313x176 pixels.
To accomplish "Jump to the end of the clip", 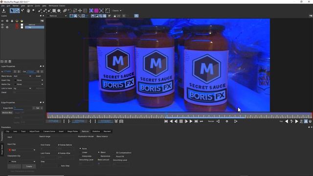I will [x=196, y=121].
